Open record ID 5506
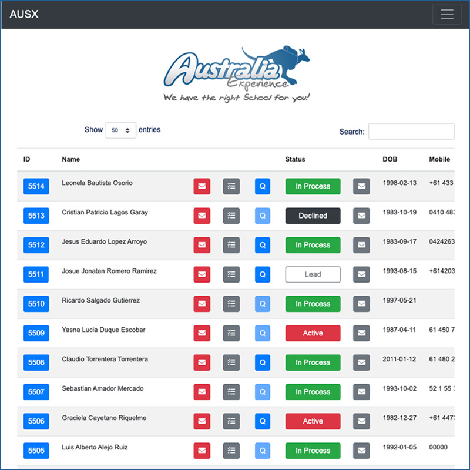 pos(36,421)
